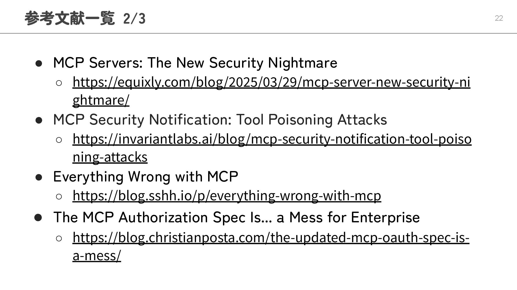Click the filled bullet beside 'MCP Servers'

pyautogui.click(x=39, y=64)
